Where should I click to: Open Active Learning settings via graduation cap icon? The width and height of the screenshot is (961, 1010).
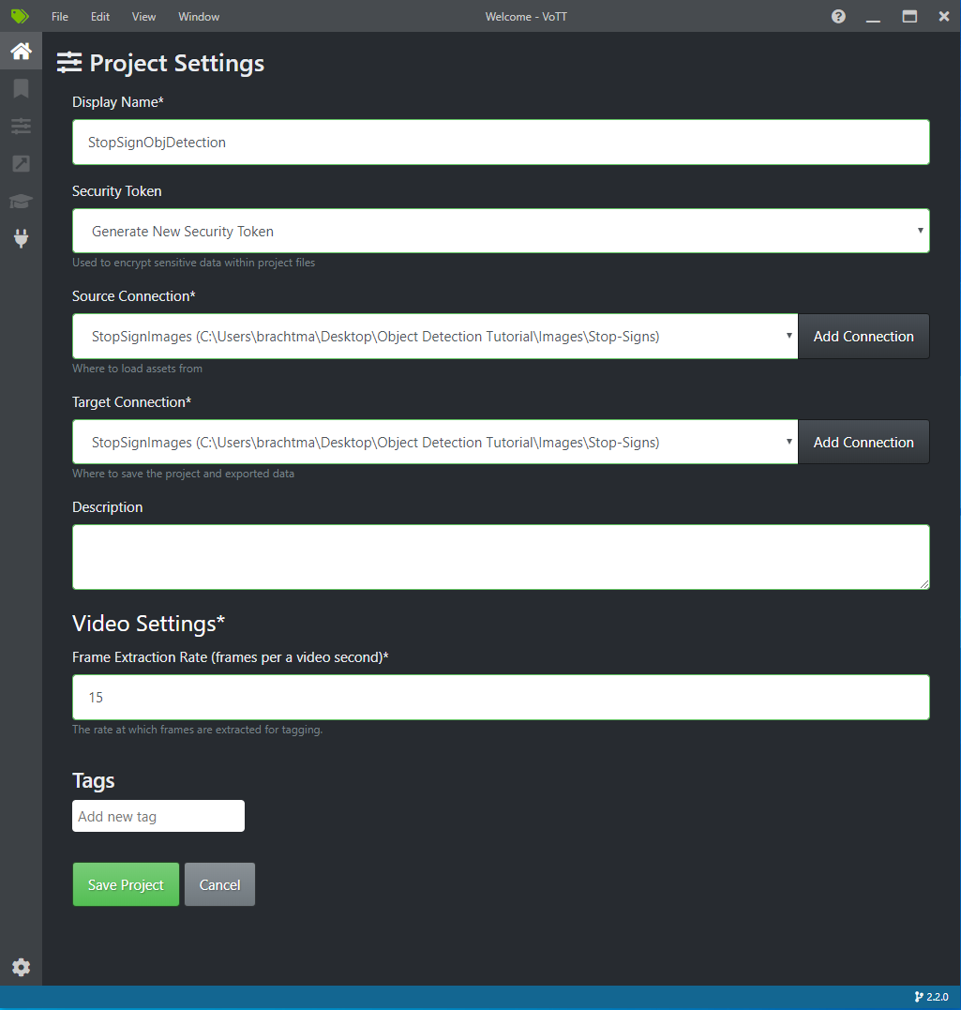[21, 201]
